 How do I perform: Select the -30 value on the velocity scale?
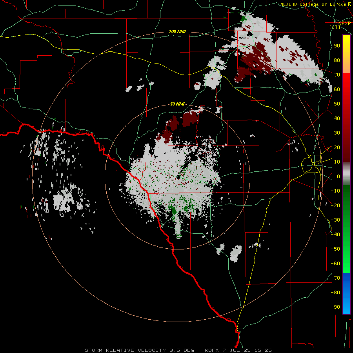coord(335,220)
